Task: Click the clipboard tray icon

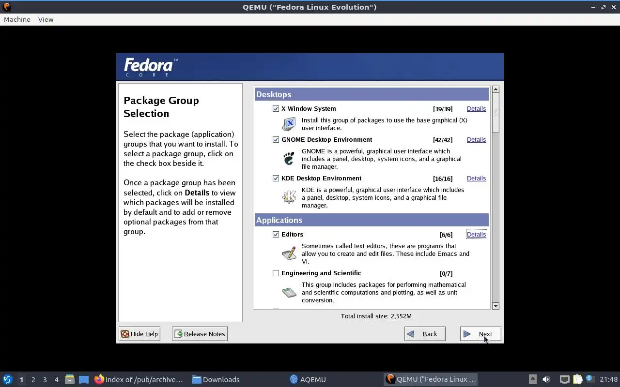Action: 577,379
